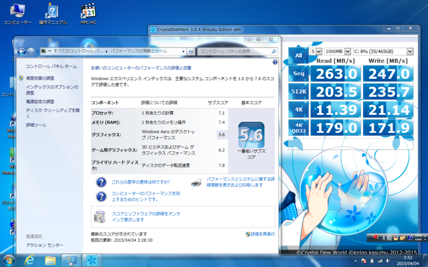Click the 4K write value 21.14
The height and width of the screenshot is (267, 428).
(388, 109)
